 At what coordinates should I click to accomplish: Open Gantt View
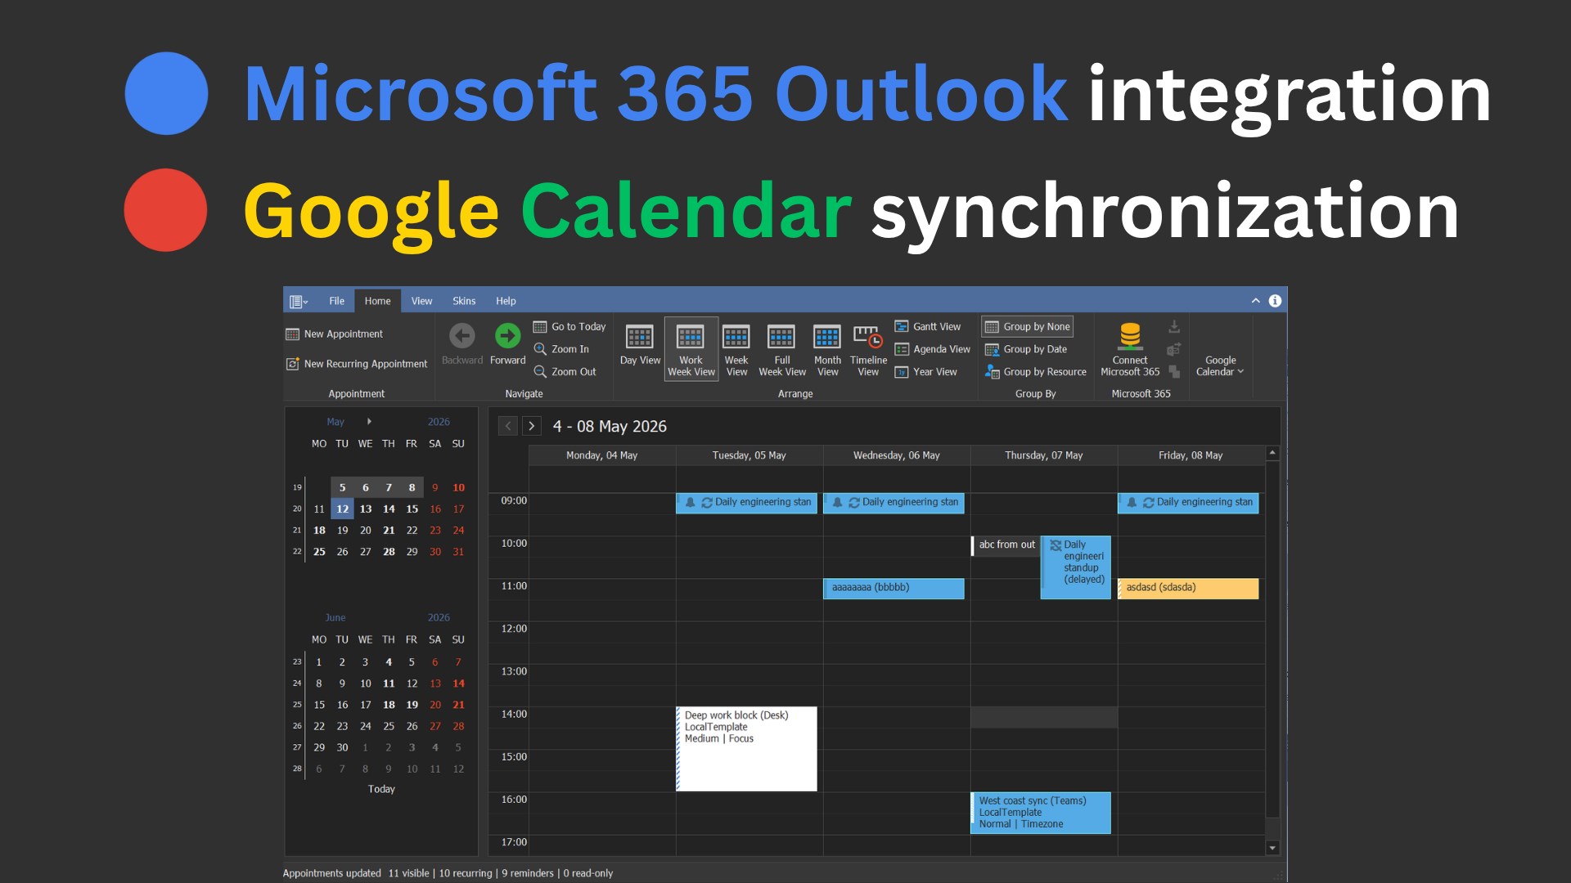click(x=928, y=326)
